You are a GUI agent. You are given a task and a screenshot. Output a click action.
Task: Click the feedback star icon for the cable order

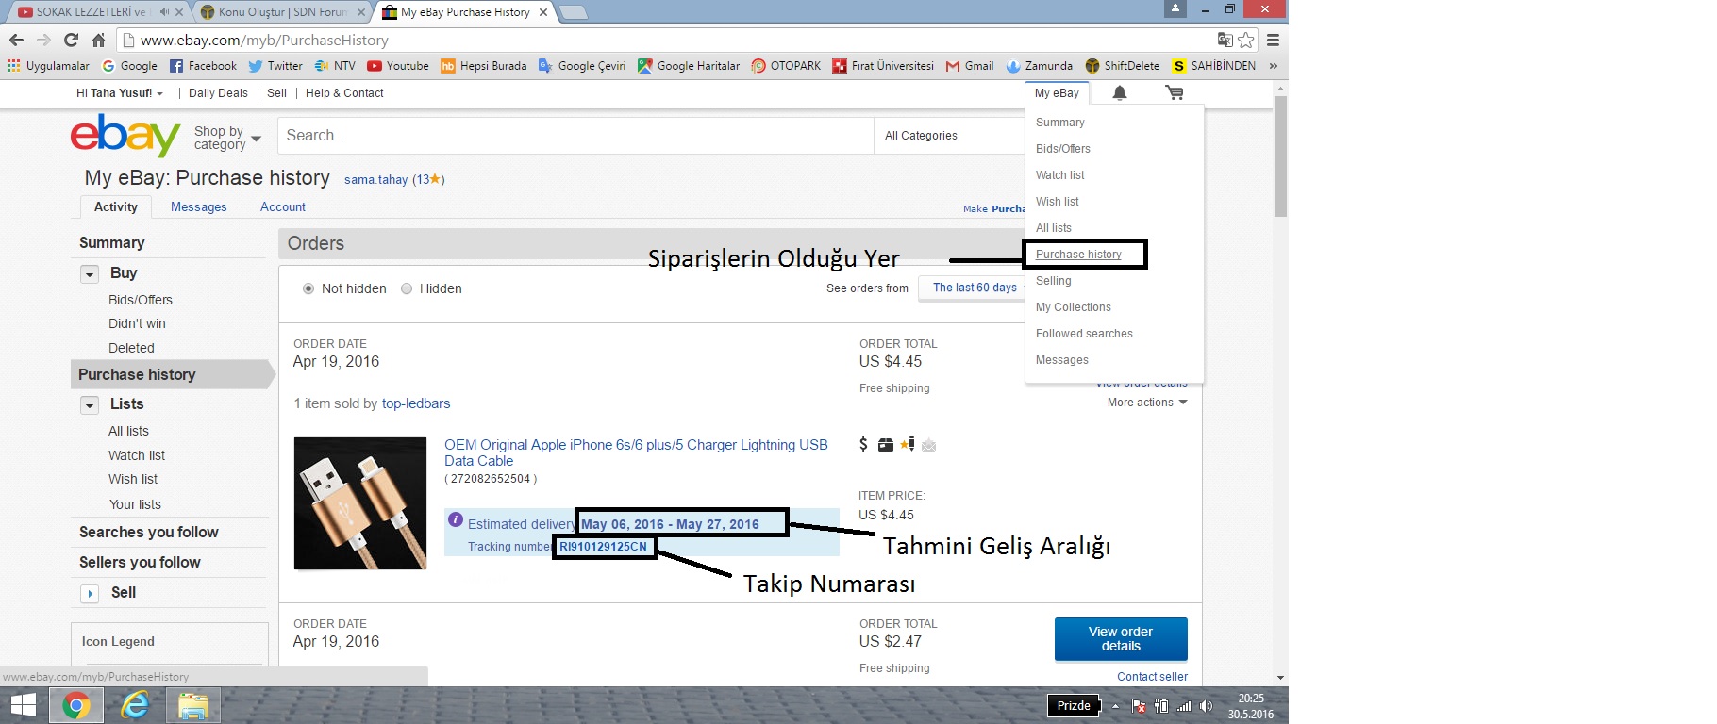click(908, 444)
